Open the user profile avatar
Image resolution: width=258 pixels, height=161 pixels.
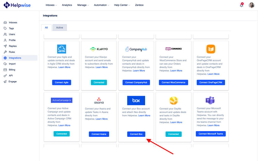pos(251,5)
